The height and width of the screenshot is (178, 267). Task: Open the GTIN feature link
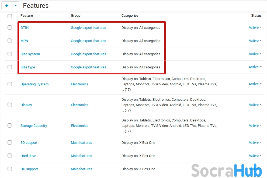click(25, 27)
